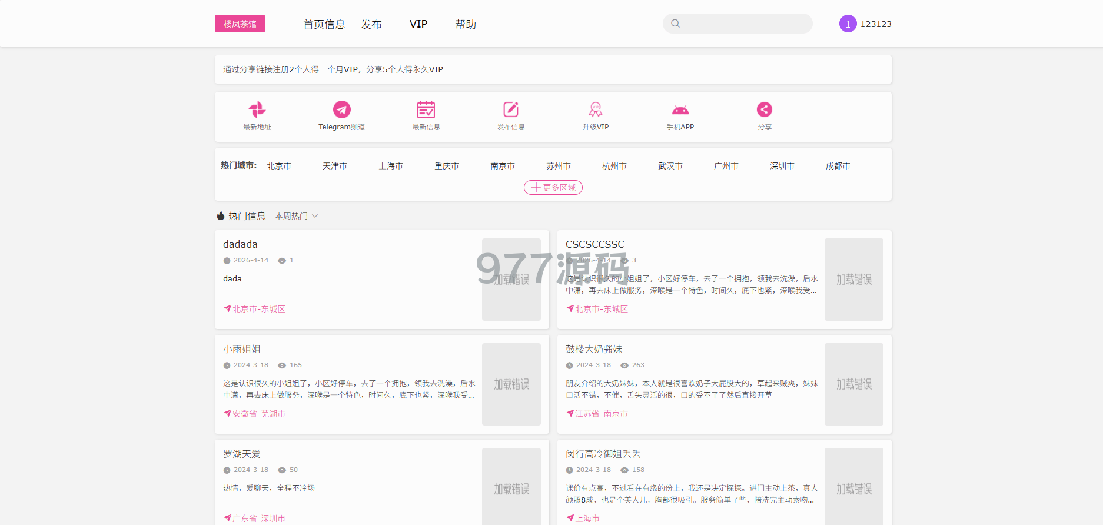Viewport: 1103px width, 525px height.
Task: Choose 广州市 from hot cities
Action: [726, 166]
